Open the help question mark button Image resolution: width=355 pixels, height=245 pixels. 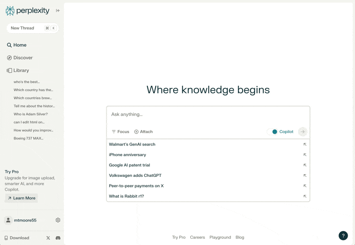coord(343,236)
